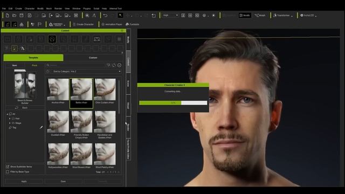Toggle the first mode icon in second toolbar
The image size is (345, 194).
pos(8,24)
